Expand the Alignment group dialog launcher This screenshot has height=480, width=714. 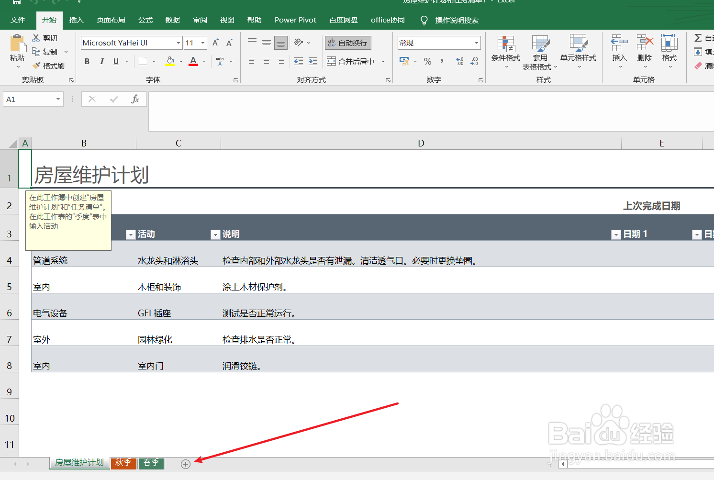(x=388, y=80)
